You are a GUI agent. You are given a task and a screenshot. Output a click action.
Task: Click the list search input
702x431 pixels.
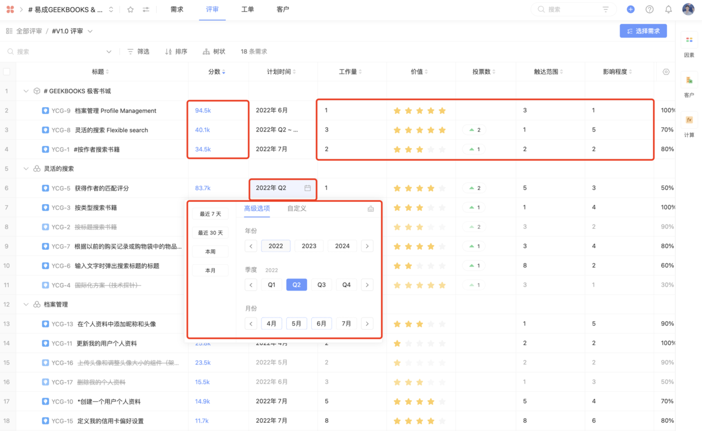click(58, 51)
